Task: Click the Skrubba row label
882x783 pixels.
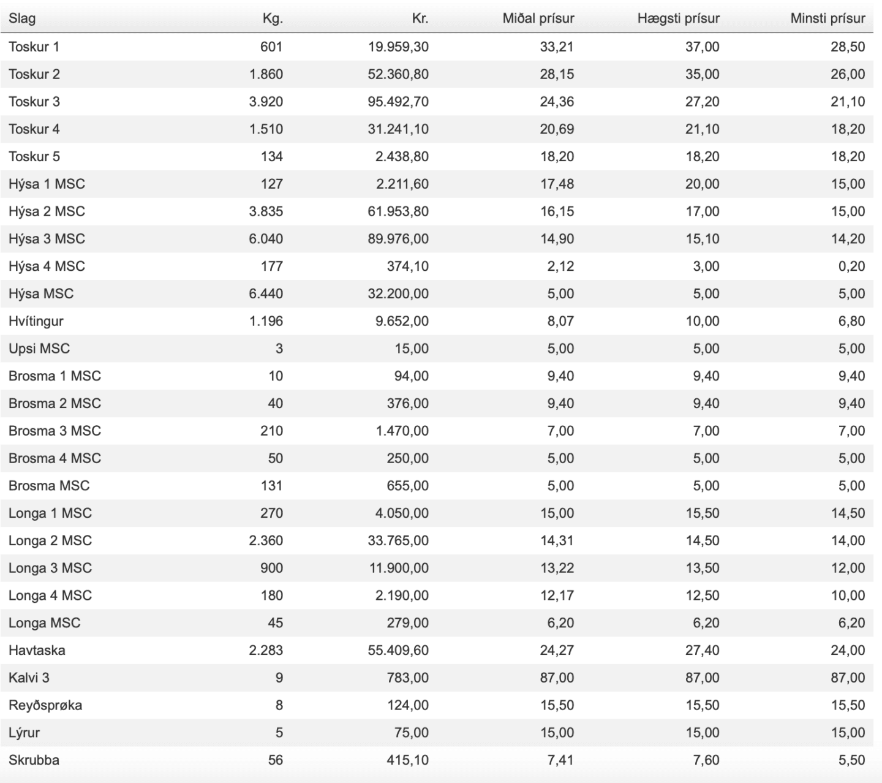Action: (x=34, y=760)
